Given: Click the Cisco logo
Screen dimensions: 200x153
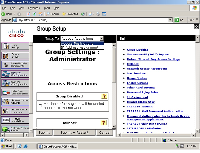Looking at the screenshot, I should click(16, 33).
